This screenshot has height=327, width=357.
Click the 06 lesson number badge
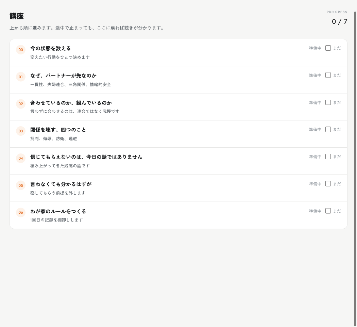21,212
